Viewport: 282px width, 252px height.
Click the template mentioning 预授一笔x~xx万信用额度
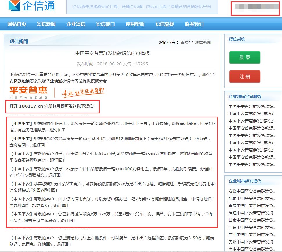(x=111, y=157)
